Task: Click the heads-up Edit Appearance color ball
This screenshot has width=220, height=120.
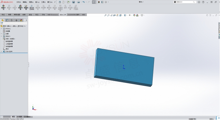Action: point(134,15)
